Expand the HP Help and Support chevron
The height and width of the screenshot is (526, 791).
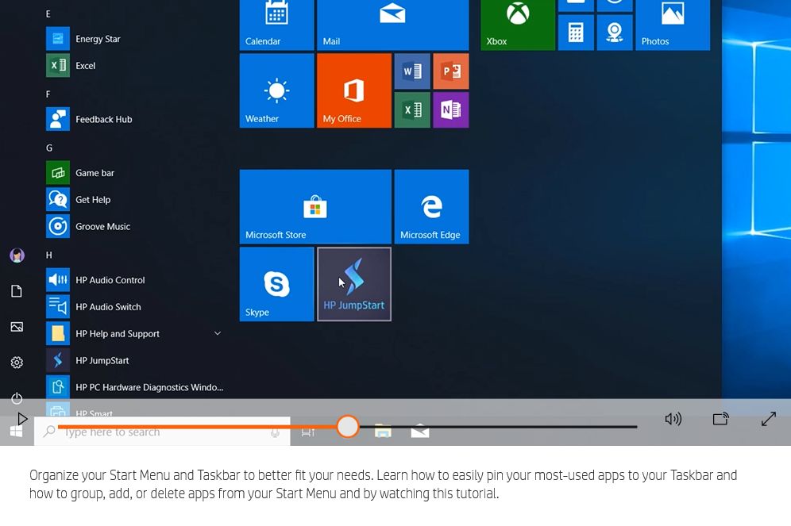(x=218, y=333)
